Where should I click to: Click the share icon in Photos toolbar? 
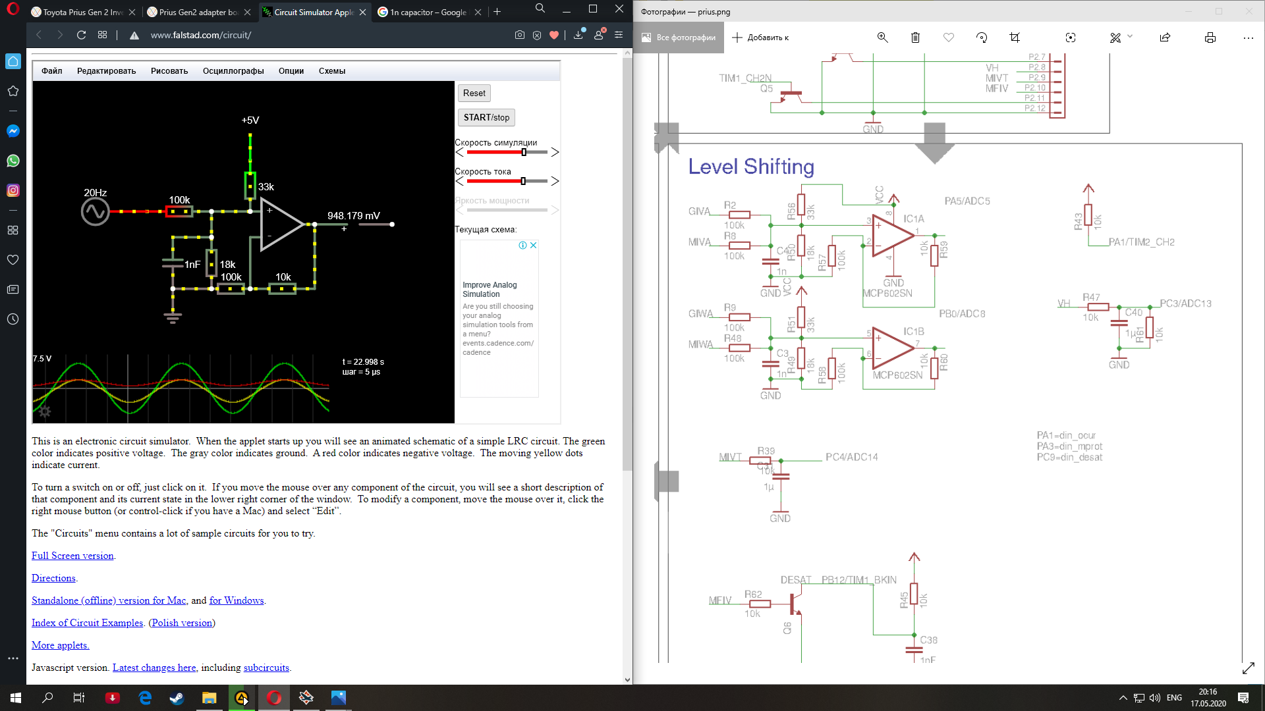coord(1165,38)
